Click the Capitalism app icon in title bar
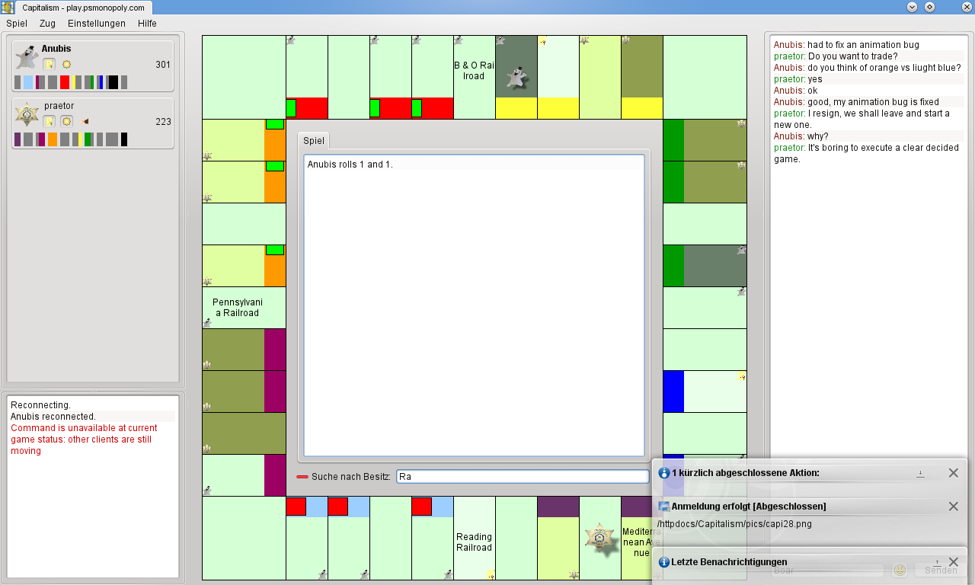The width and height of the screenshot is (975, 585). point(8,7)
